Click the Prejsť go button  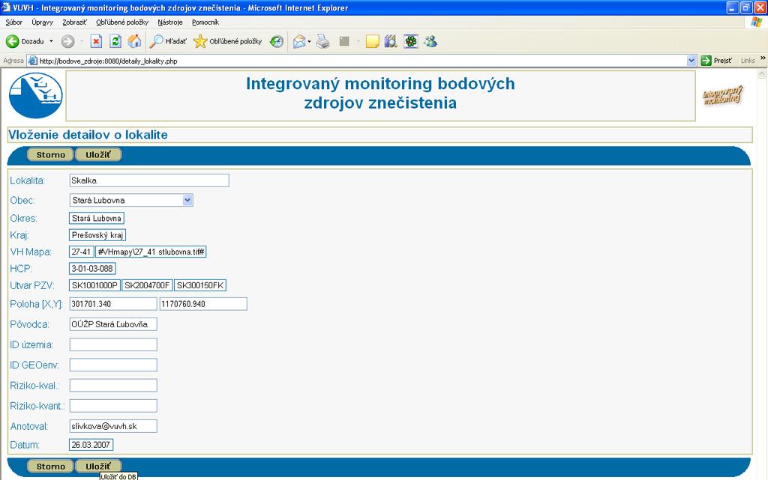tap(717, 61)
